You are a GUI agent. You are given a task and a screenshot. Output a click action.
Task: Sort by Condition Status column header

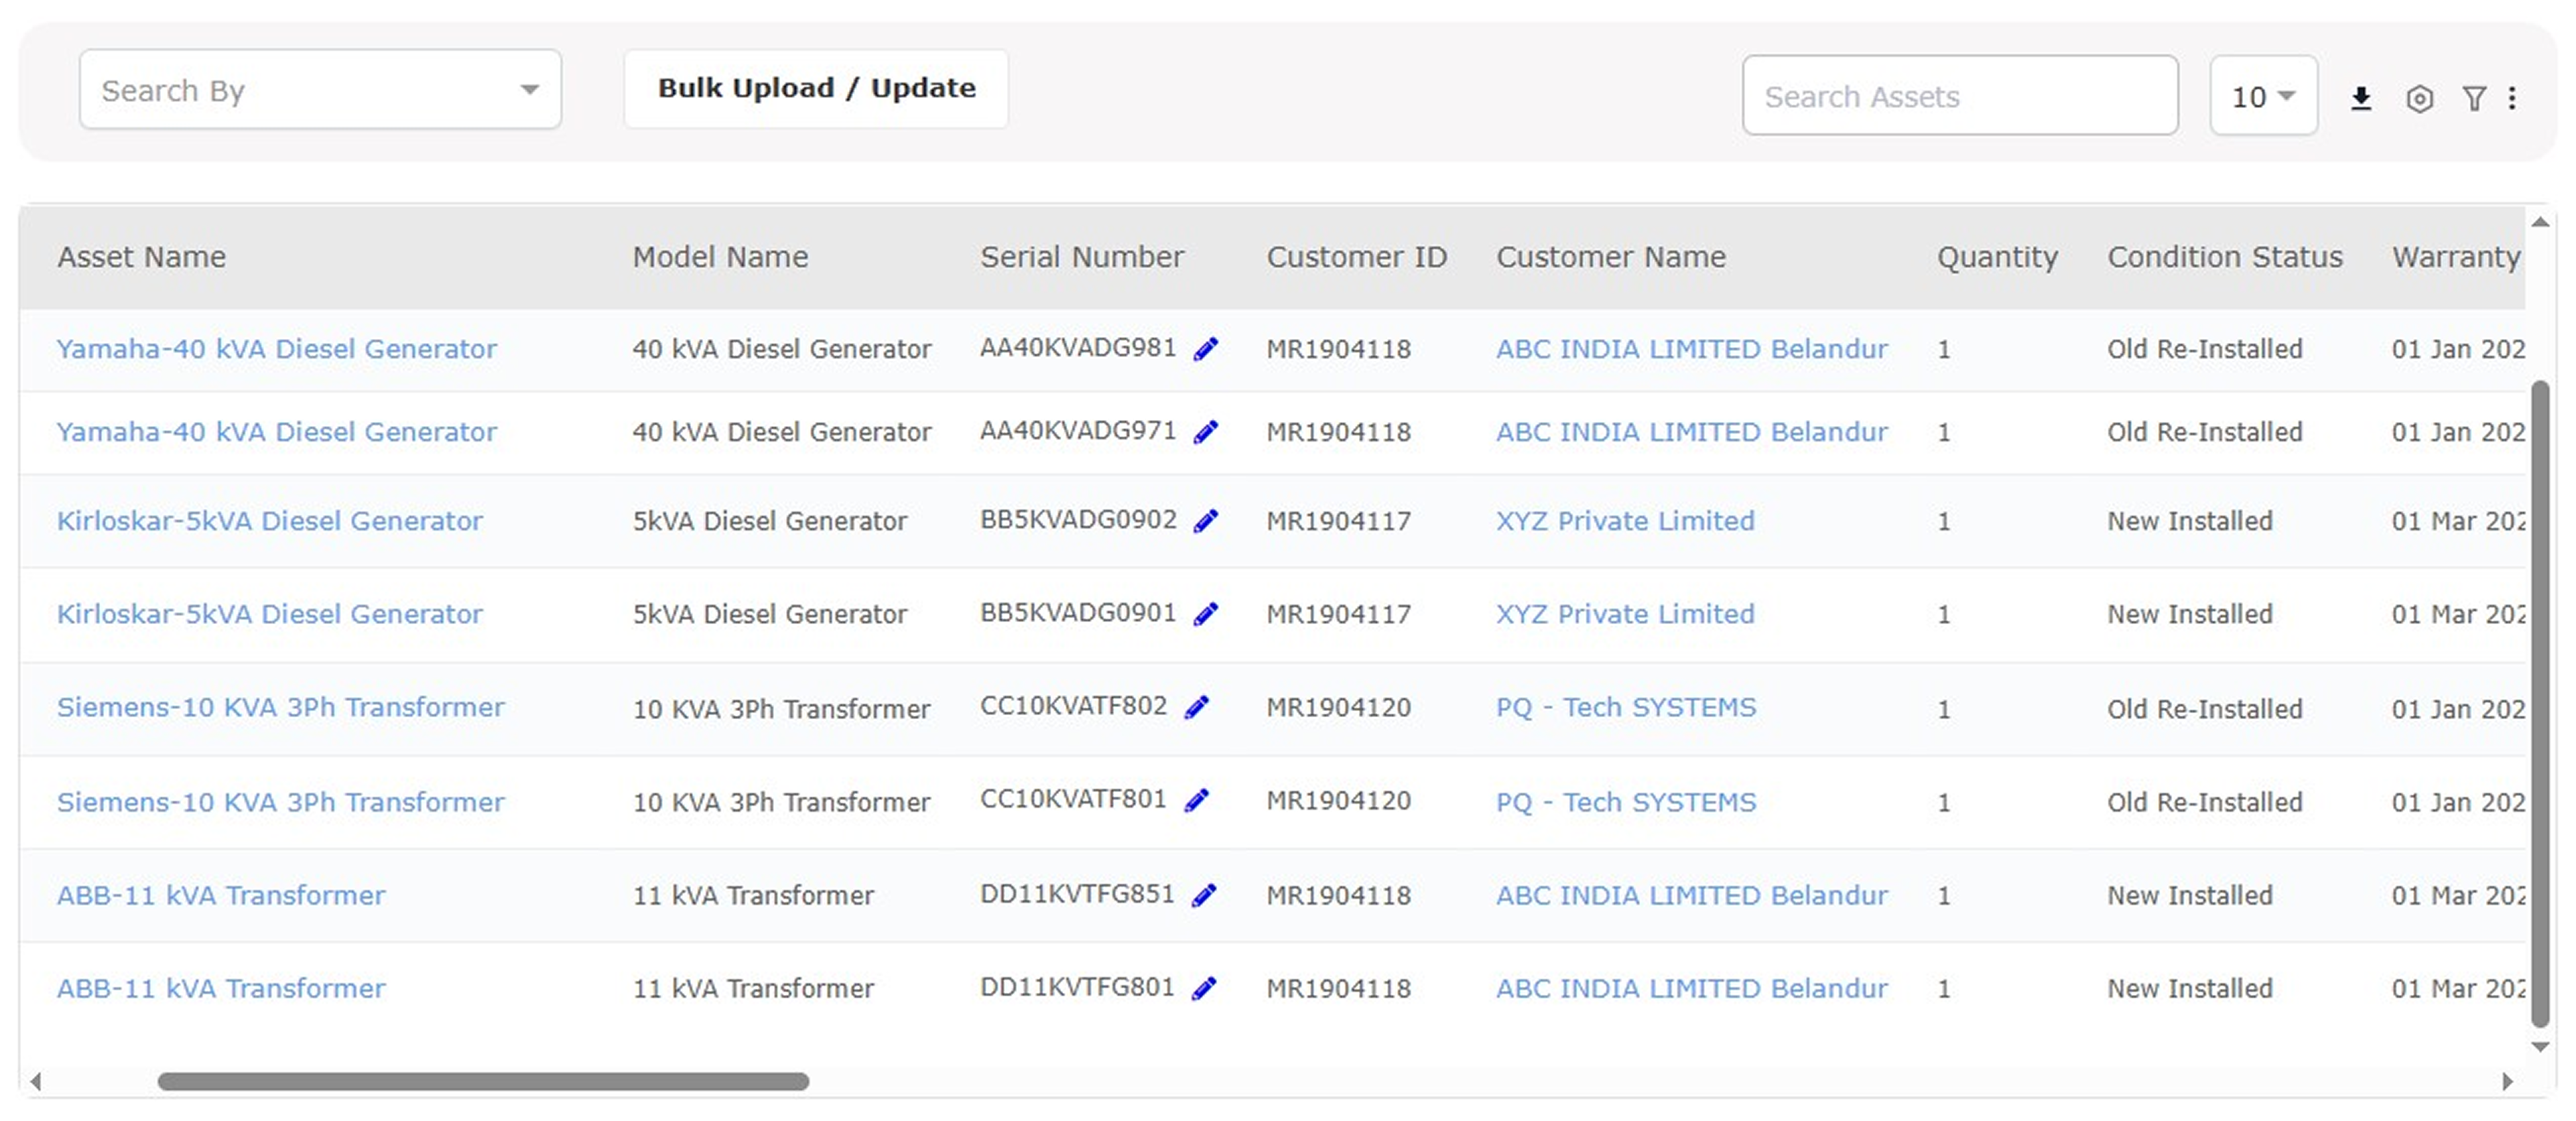tap(2224, 257)
